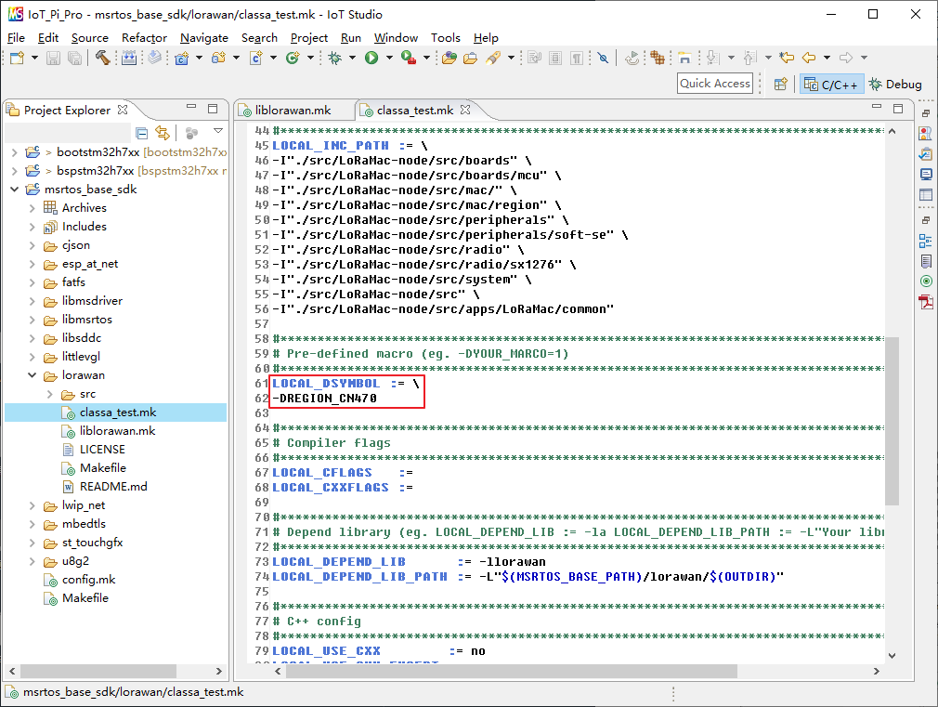Open README.md in the project tree
Screen dimensions: 938x707
(x=112, y=487)
